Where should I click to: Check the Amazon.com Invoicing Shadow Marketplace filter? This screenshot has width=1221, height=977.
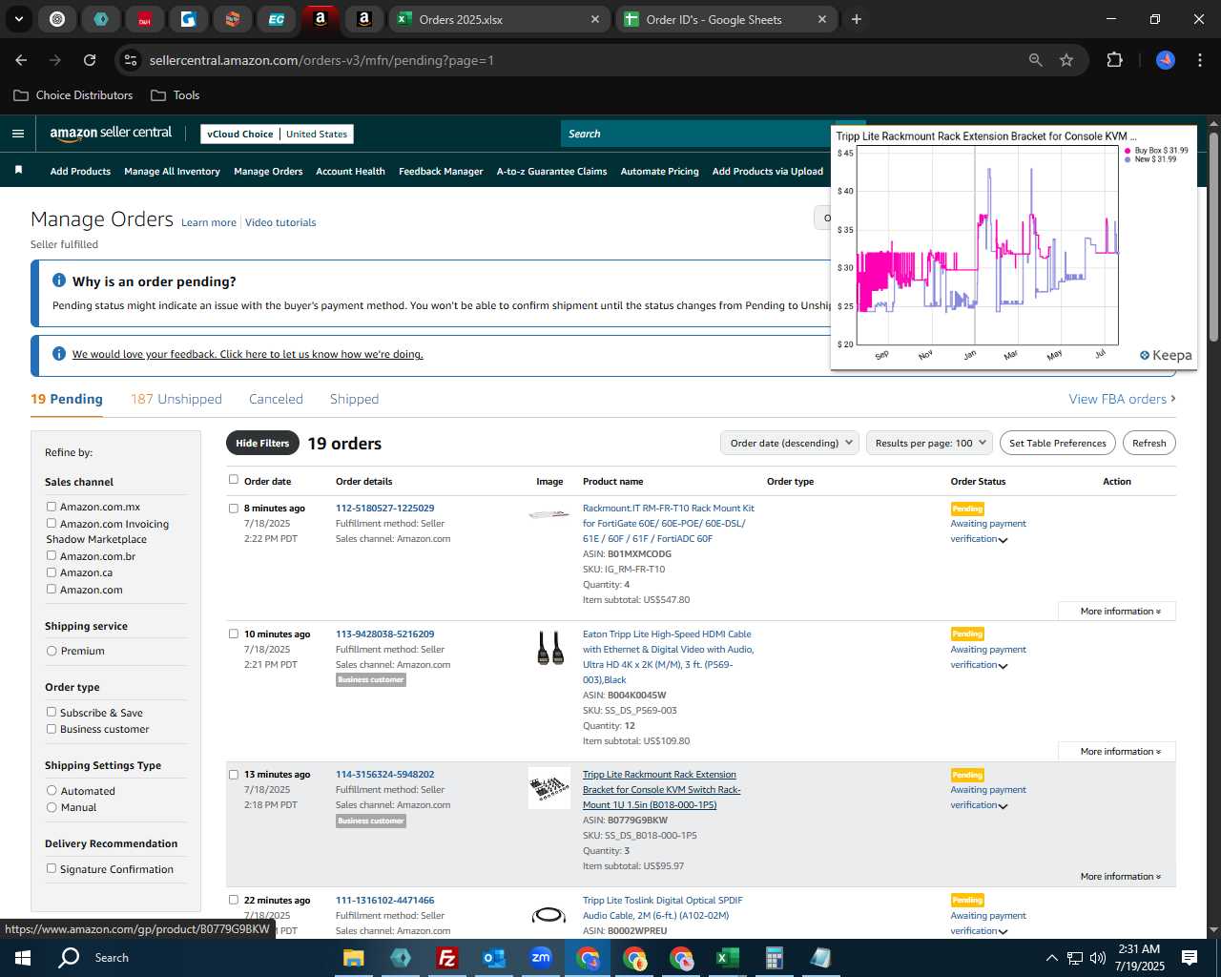(52, 523)
